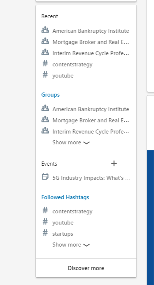Click hashtag icon beside contentstrategy in Recent

(x=45, y=63)
